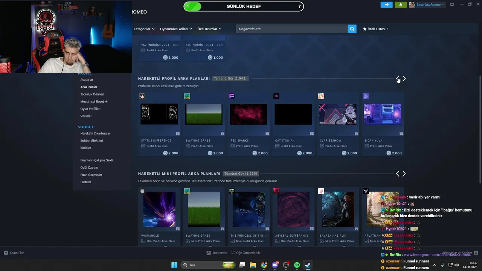
Task: Click the game icon above Savaşa Hazırlık
Action: pos(321,191)
